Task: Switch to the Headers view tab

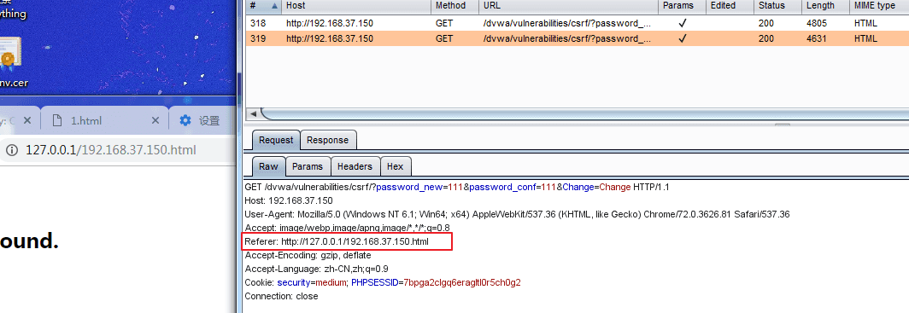Action: coord(355,166)
